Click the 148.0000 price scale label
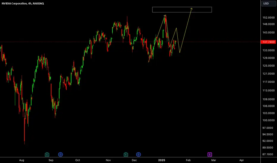The height and width of the screenshot is (163, 277). click(x=268, y=24)
